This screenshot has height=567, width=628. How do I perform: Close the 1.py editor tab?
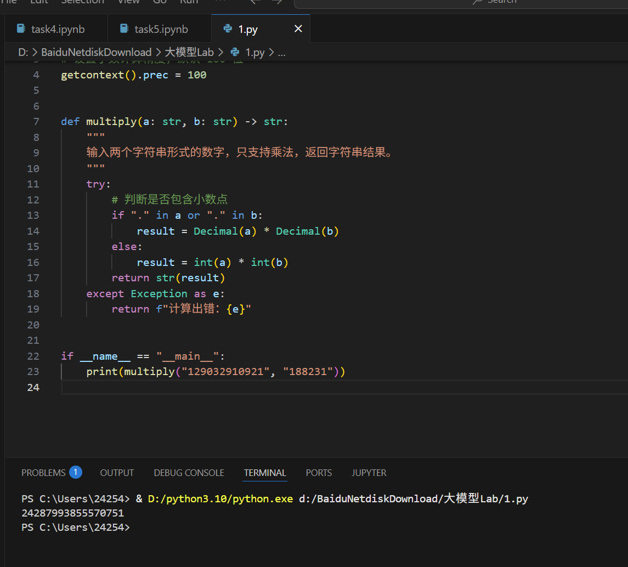[x=298, y=29]
